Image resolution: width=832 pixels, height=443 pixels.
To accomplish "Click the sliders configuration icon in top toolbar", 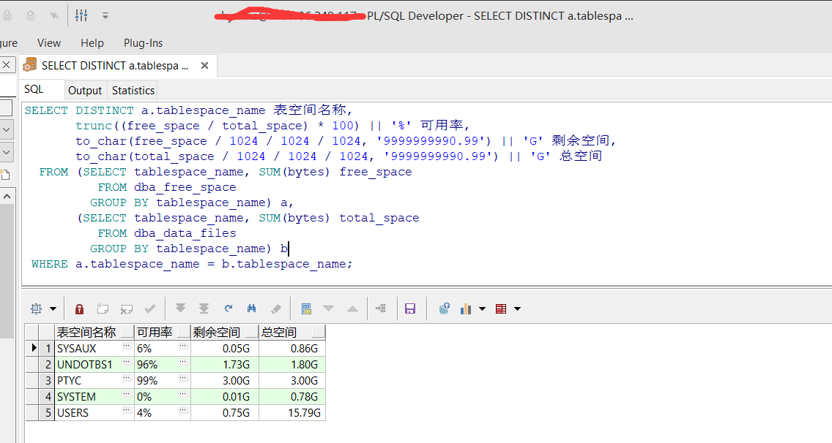I will [81, 15].
